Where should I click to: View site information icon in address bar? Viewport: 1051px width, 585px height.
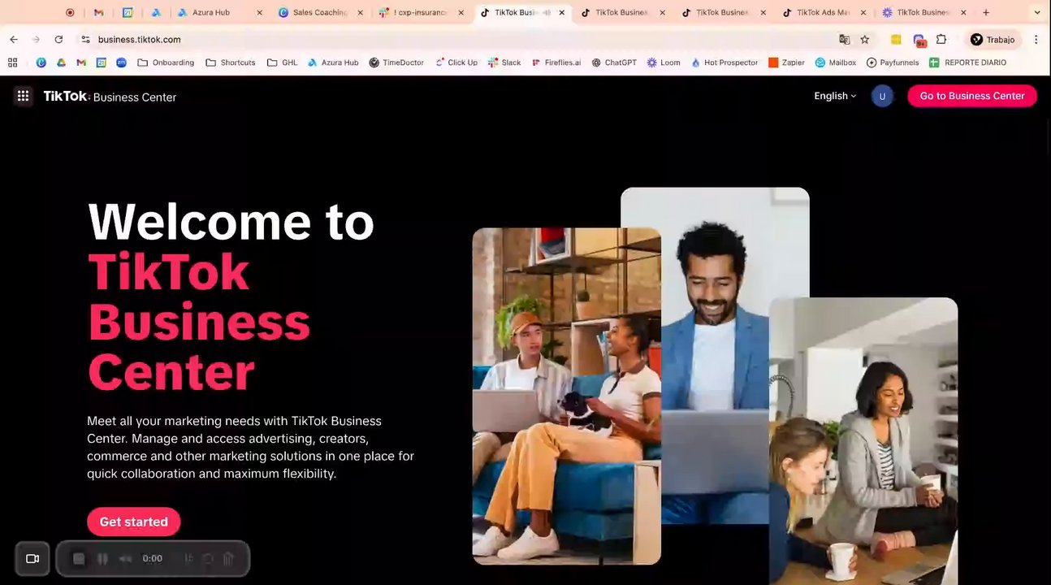click(85, 39)
